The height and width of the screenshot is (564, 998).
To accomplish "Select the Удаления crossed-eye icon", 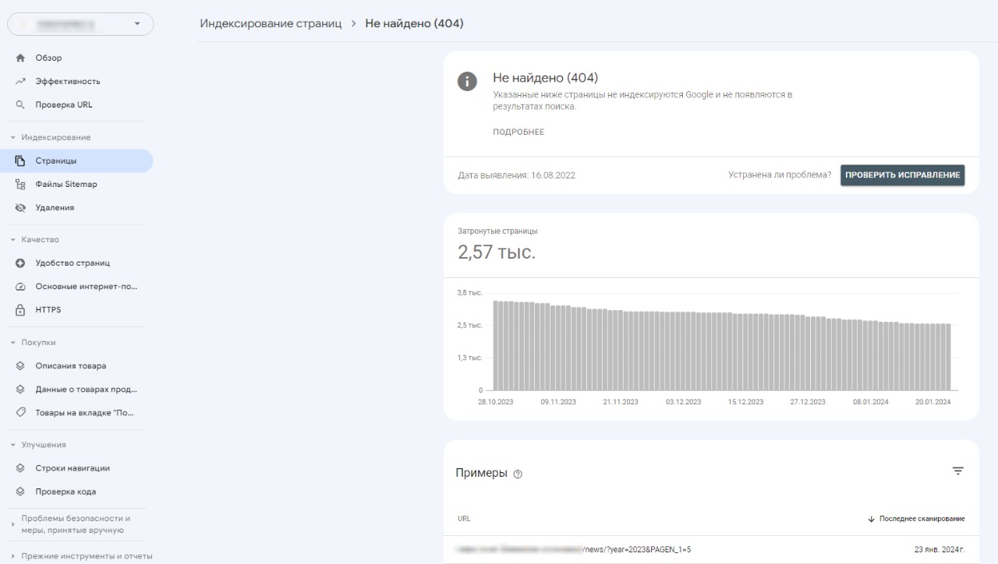I will pyautogui.click(x=20, y=207).
